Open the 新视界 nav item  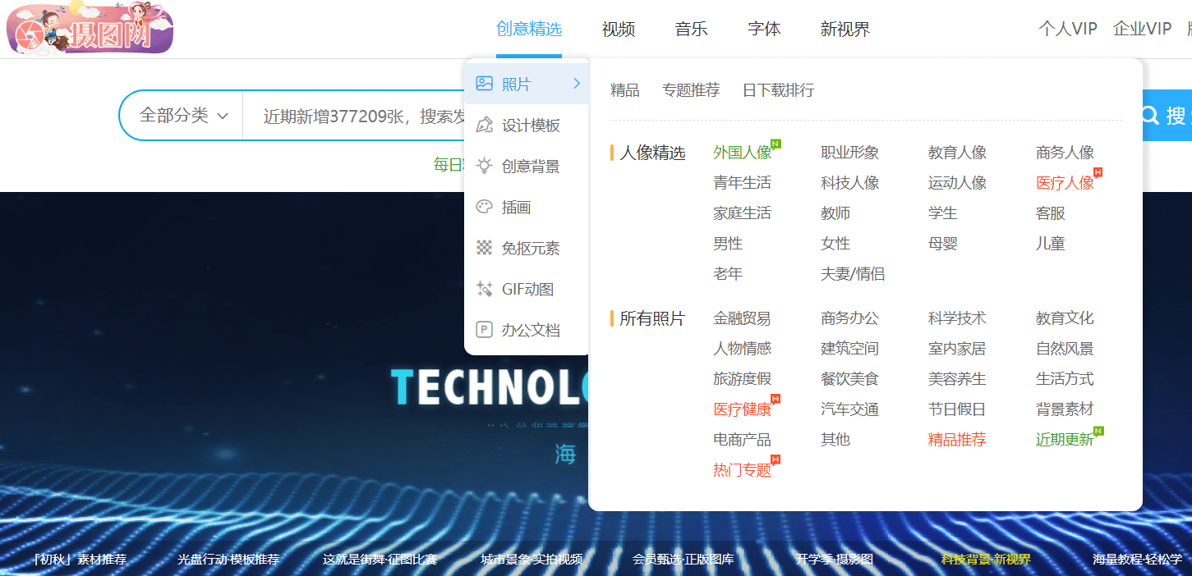pos(845,29)
